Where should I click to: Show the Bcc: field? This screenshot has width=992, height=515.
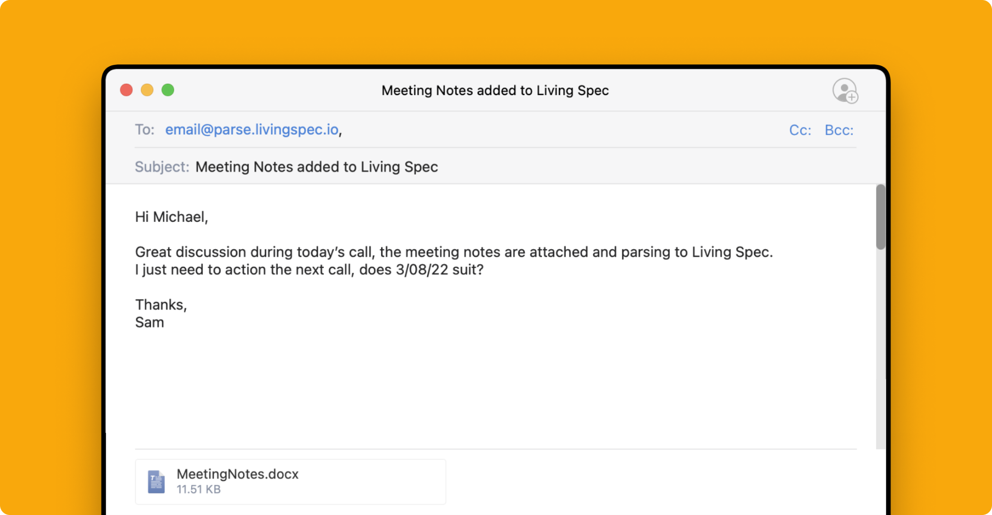839,130
